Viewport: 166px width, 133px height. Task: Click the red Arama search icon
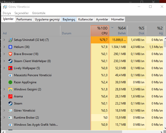(10, 96)
